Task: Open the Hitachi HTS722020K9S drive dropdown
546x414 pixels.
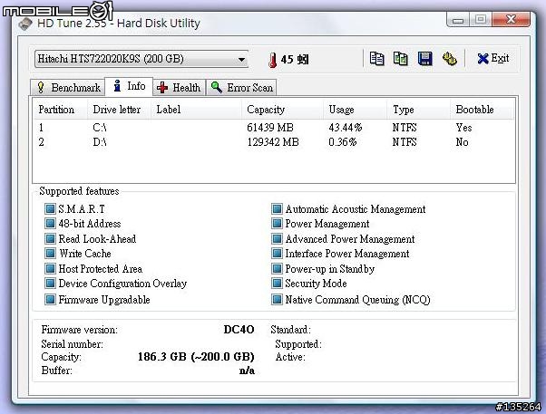Action: click(141, 59)
